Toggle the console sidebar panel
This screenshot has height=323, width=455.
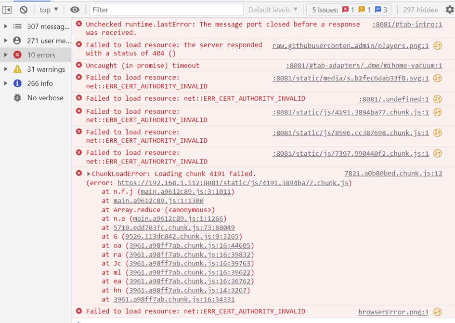tap(6, 9)
